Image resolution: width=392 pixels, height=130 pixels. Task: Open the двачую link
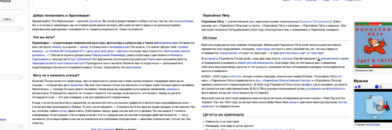pos(122,51)
